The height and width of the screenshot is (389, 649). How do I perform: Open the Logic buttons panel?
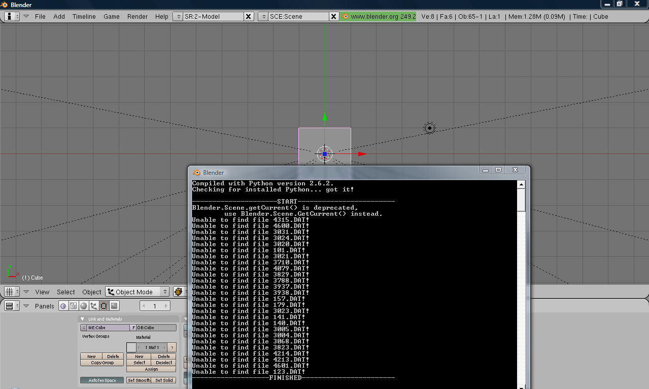tap(63, 305)
